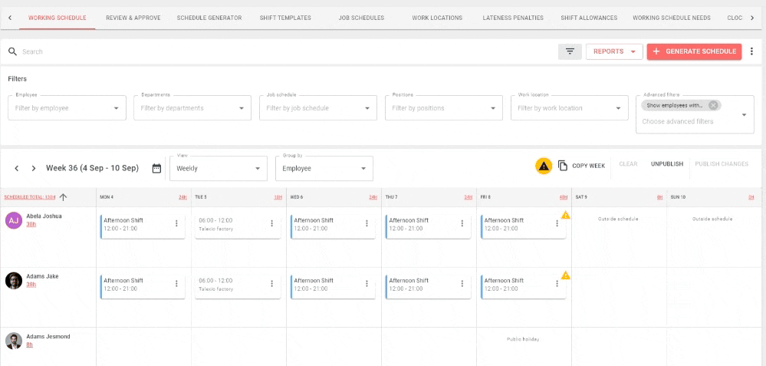Click the Unpublish button
This screenshot has width=766, height=366.
(667, 164)
